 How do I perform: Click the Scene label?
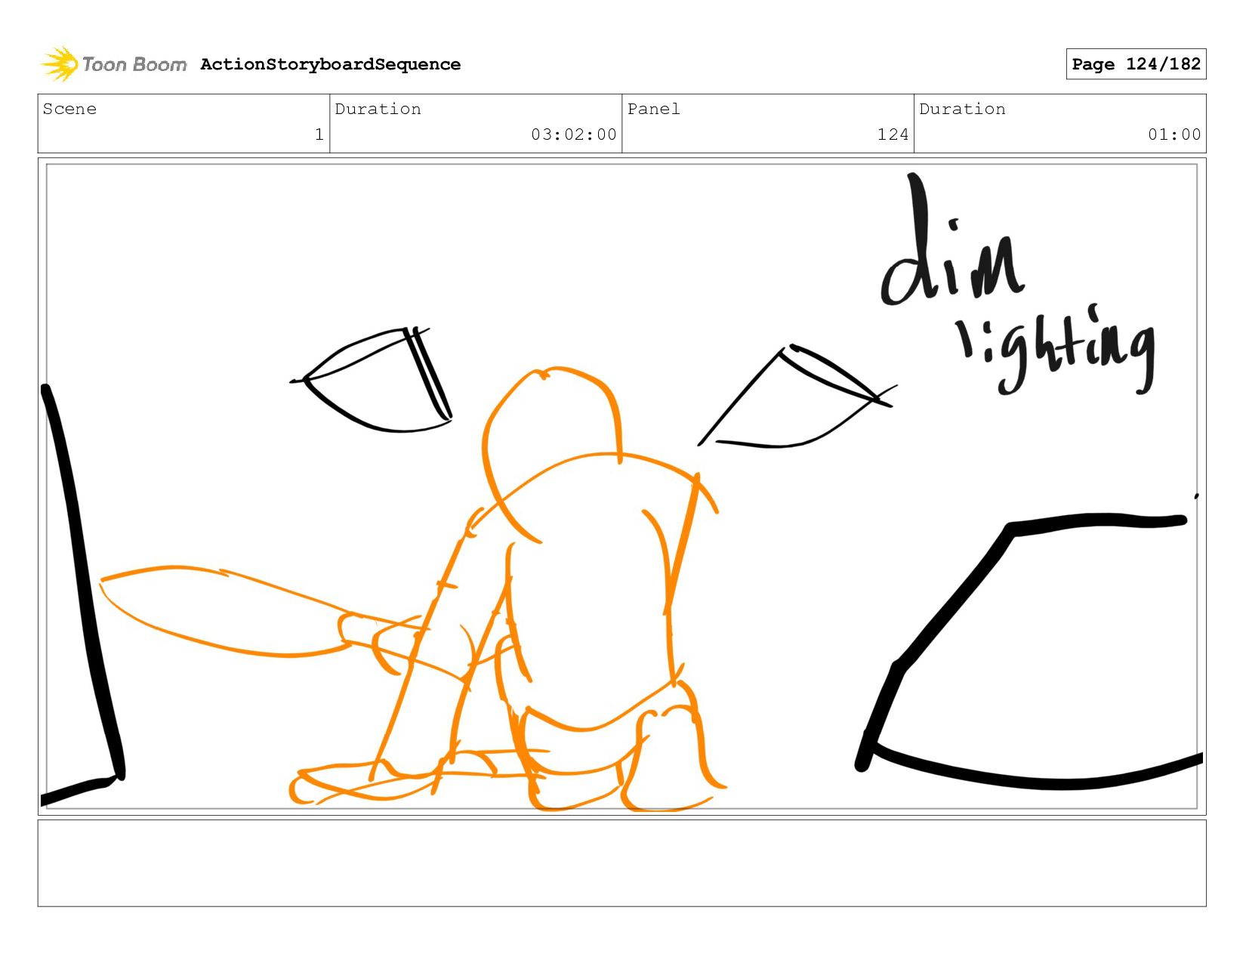[x=69, y=109]
